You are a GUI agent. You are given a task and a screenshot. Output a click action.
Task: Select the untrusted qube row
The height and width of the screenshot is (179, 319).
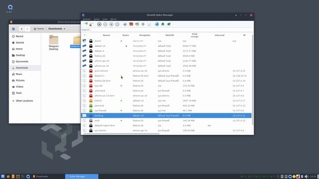166,90
